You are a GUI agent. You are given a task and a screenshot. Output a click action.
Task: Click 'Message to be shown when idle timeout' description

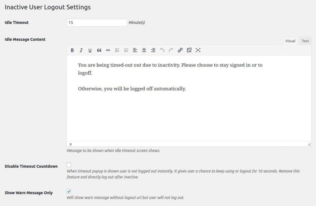(113, 151)
